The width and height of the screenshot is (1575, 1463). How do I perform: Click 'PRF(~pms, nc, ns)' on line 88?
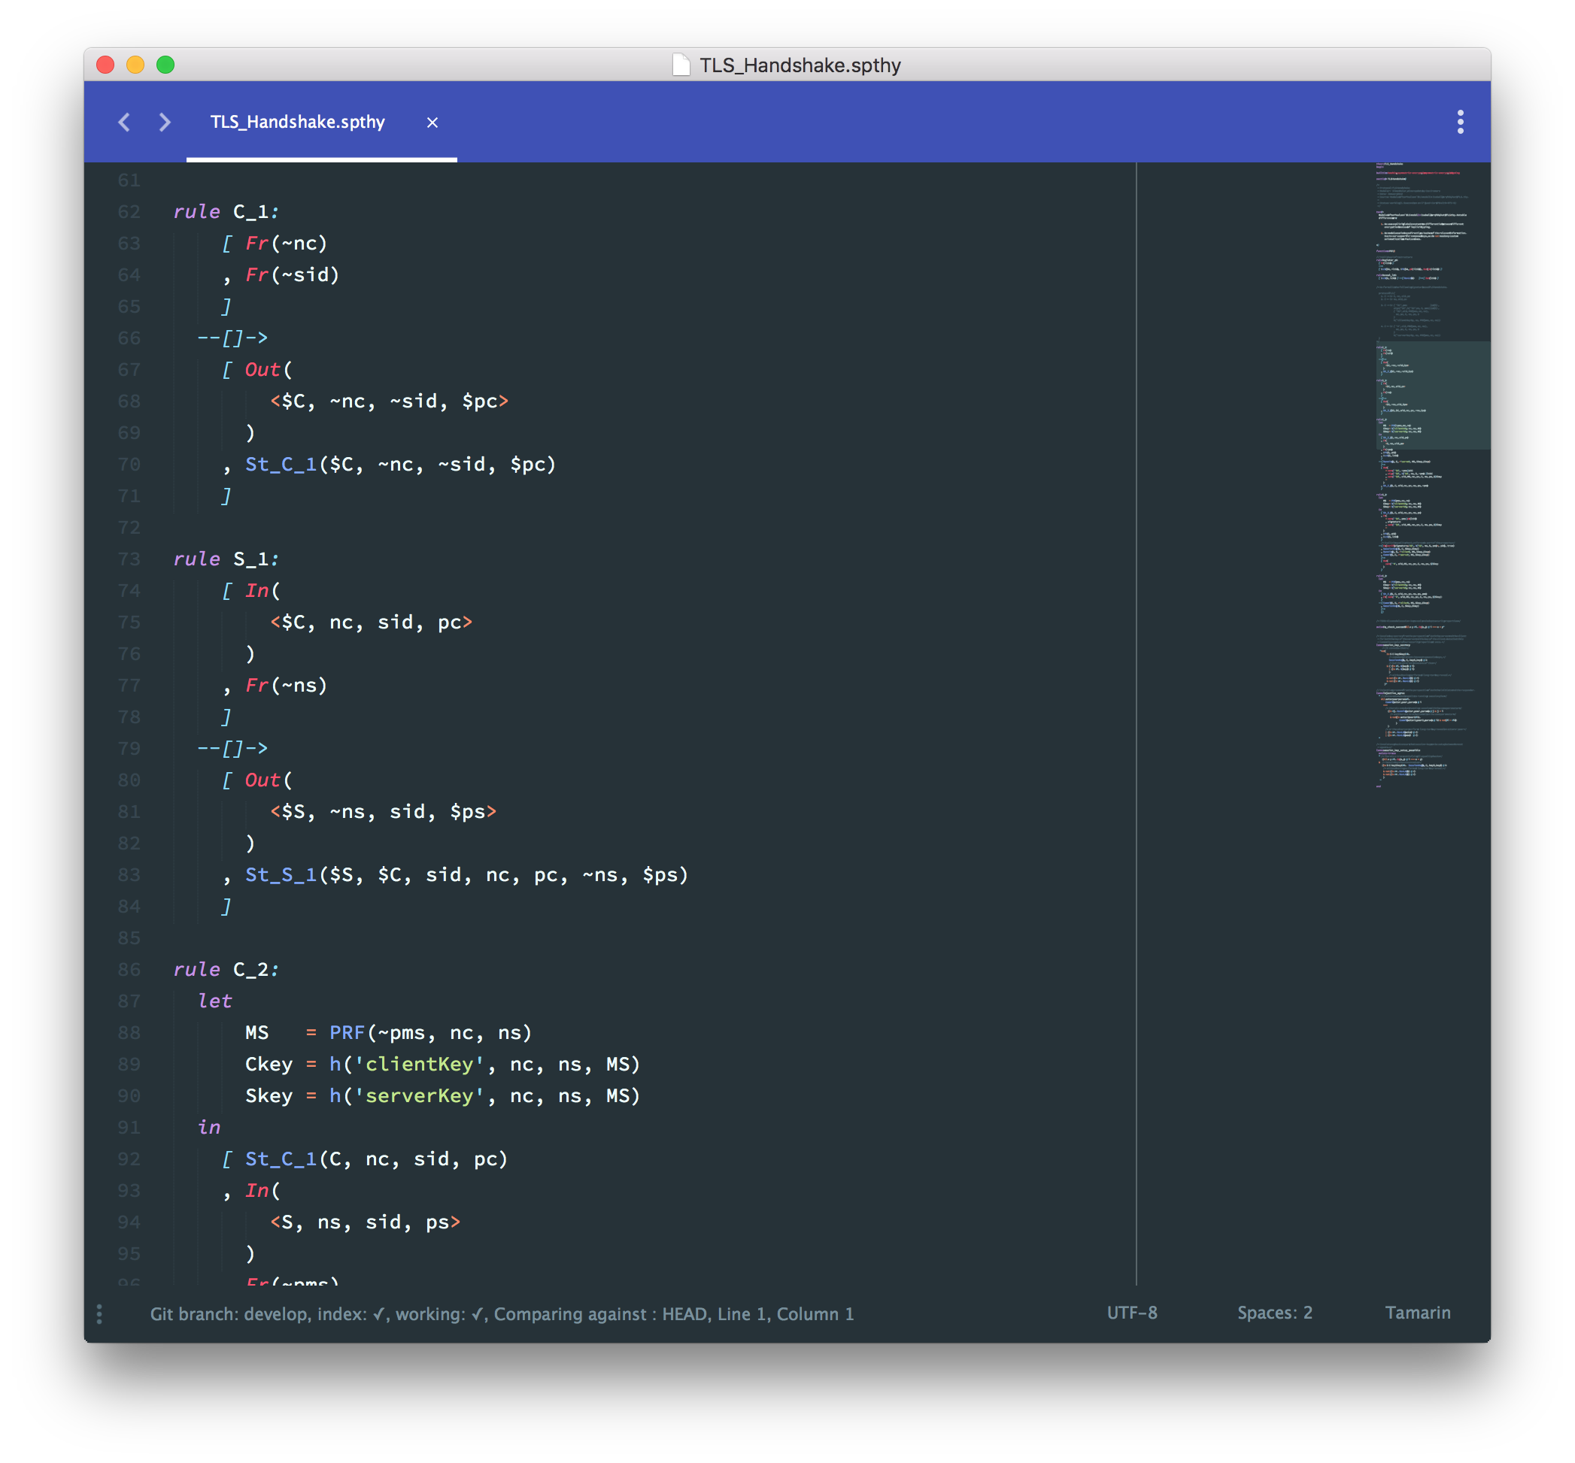pos(431,1033)
